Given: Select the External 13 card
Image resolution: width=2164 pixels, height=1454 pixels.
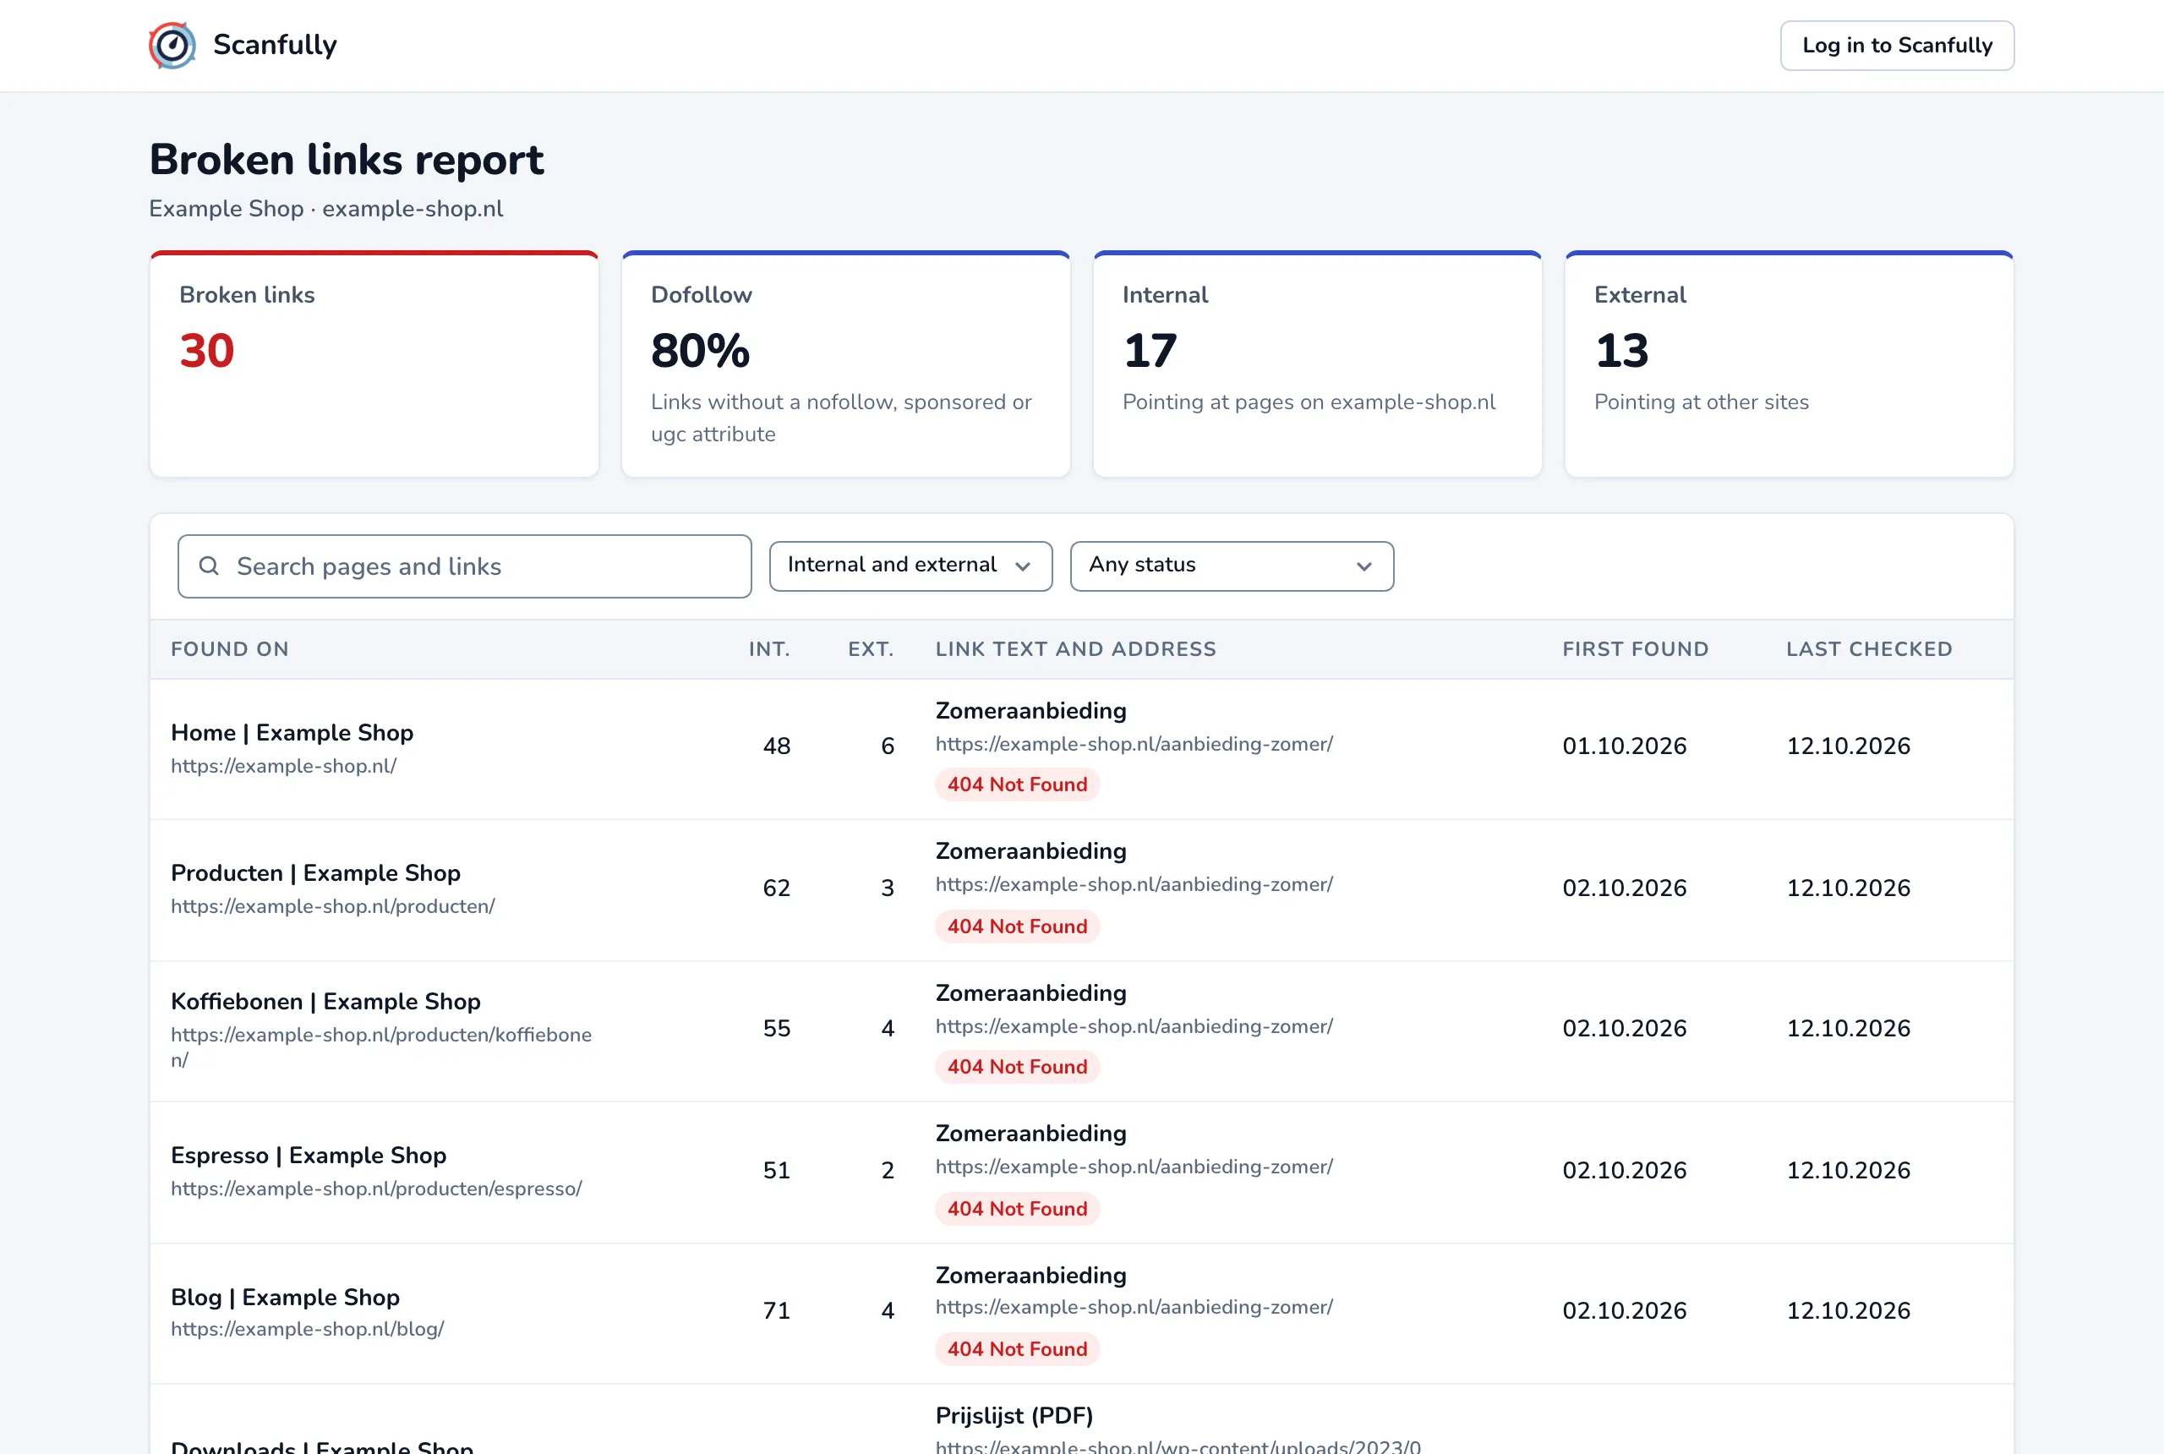Looking at the screenshot, I should (1790, 363).
